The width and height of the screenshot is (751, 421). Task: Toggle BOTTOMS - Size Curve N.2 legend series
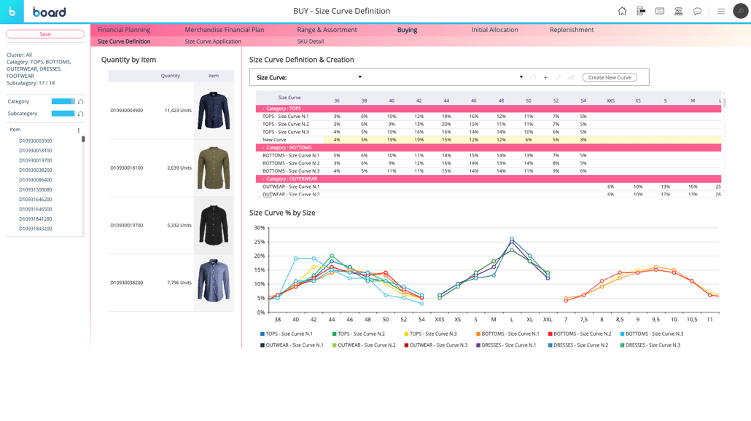pyautogui.click(x=581, y=334)
